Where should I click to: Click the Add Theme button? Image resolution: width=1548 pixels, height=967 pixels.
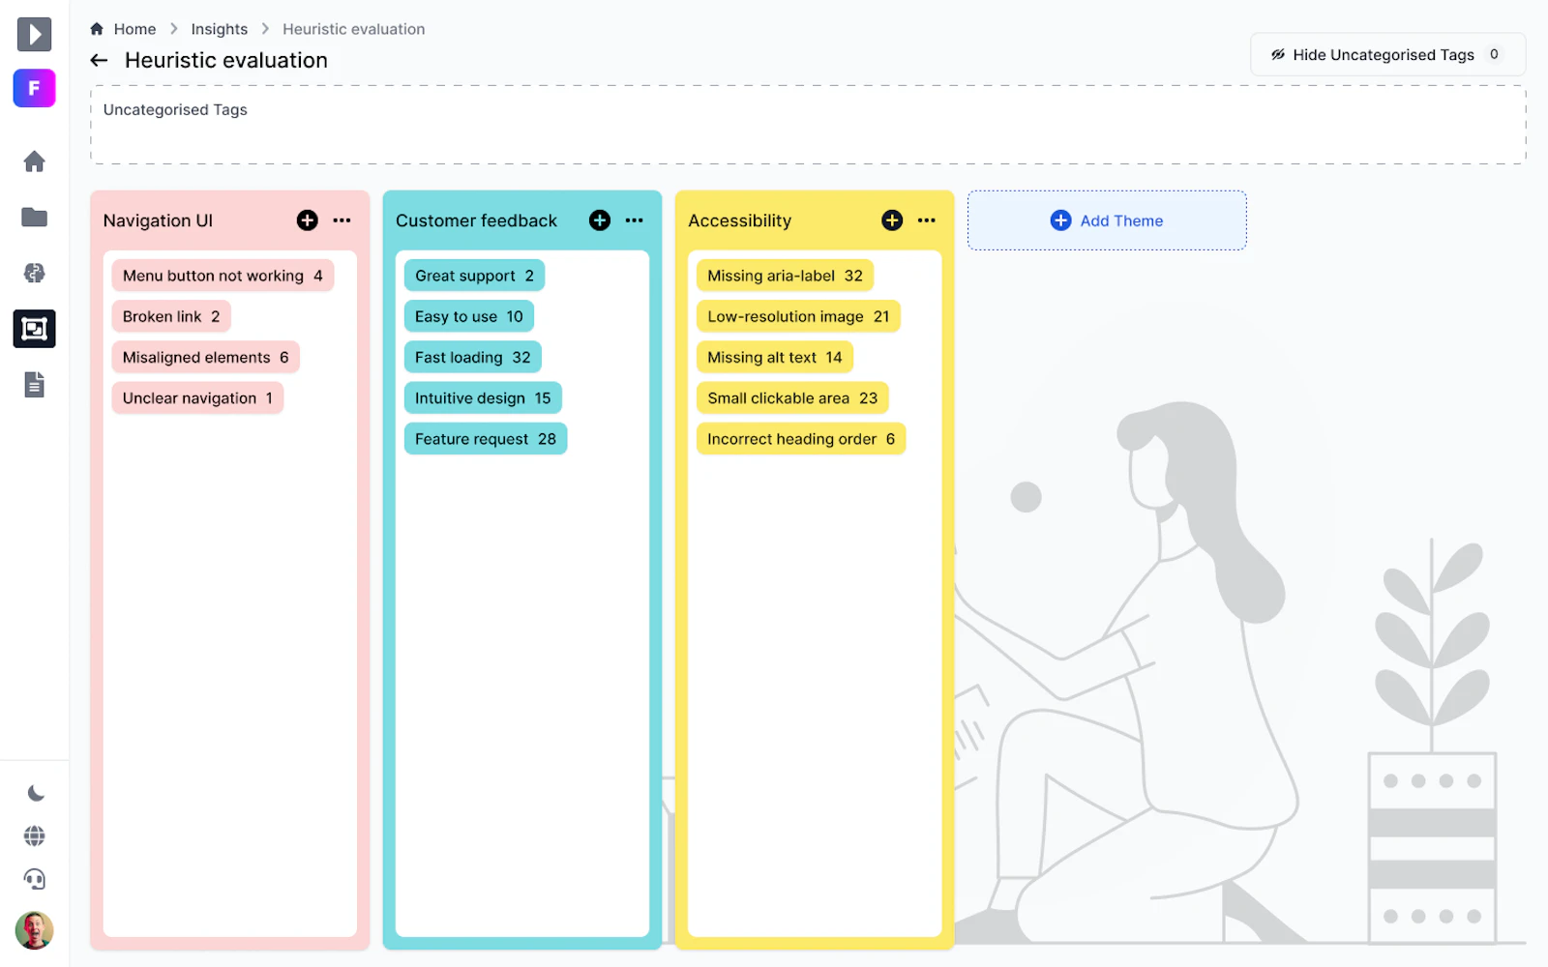(x=1107, y=220)
